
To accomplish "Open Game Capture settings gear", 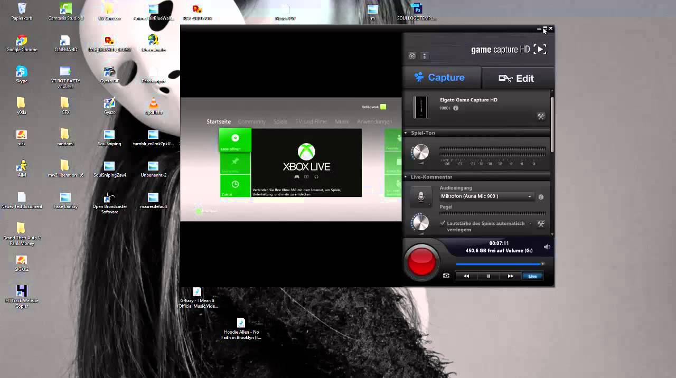I will tap(412, 56).
